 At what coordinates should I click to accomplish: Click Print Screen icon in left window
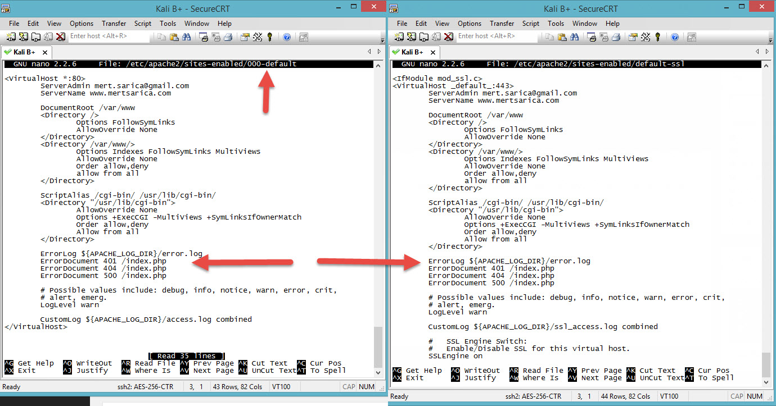(x=204, y=37)
